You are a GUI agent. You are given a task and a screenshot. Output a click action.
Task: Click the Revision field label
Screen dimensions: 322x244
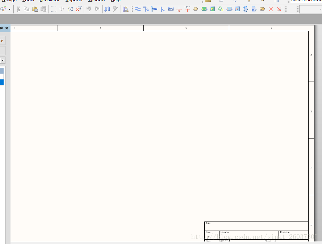click(x=285, y=232)
